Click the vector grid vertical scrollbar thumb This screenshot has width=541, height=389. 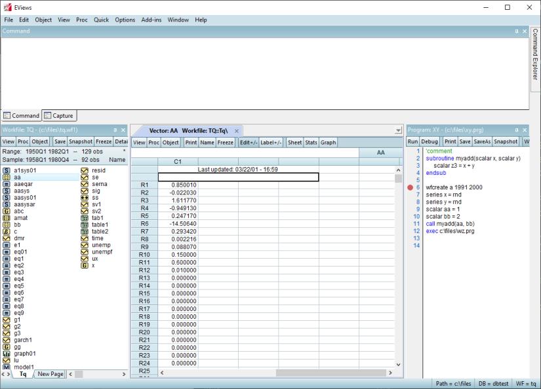coord(398,179)
